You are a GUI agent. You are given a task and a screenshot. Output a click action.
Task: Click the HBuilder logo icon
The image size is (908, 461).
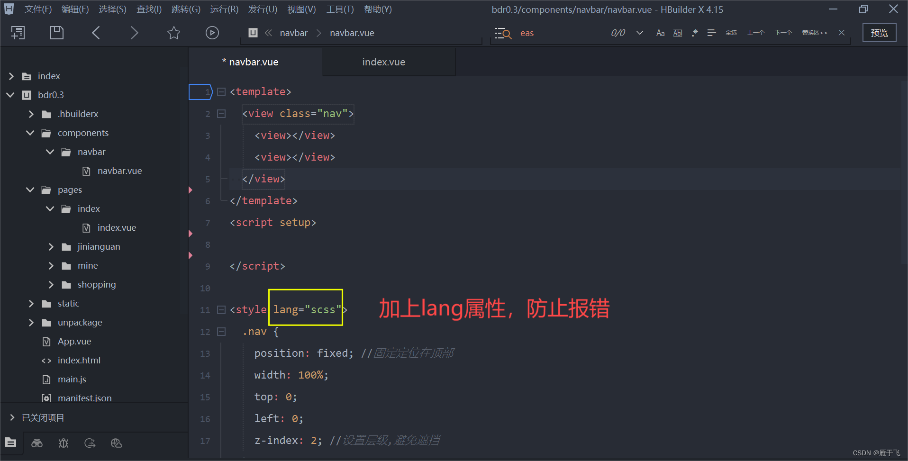tap(9, 9)
